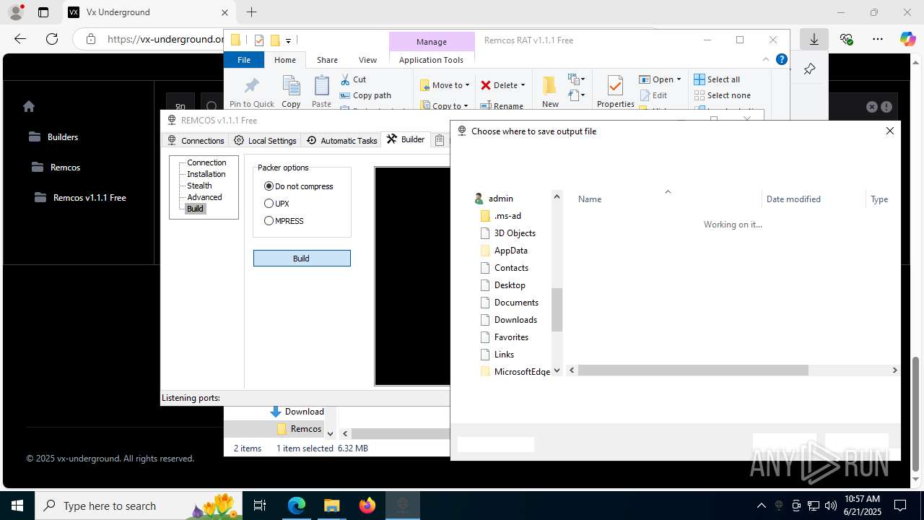Open Explorer Help question mark icon
This screenshot has width=924, height=520.
[781, 59]
